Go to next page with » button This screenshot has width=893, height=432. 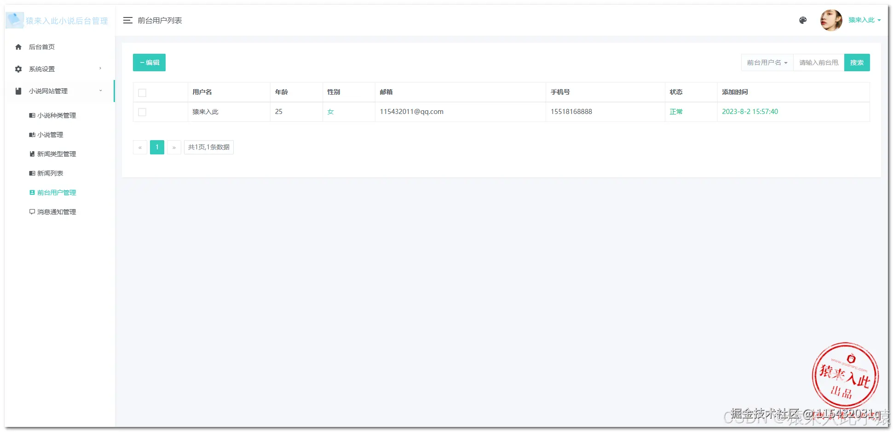point(174,147)
